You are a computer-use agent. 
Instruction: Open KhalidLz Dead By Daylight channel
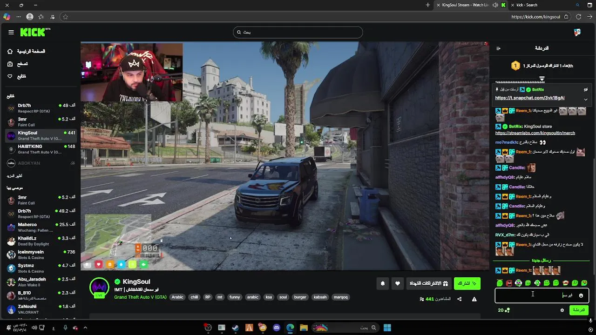coord(41,241)
